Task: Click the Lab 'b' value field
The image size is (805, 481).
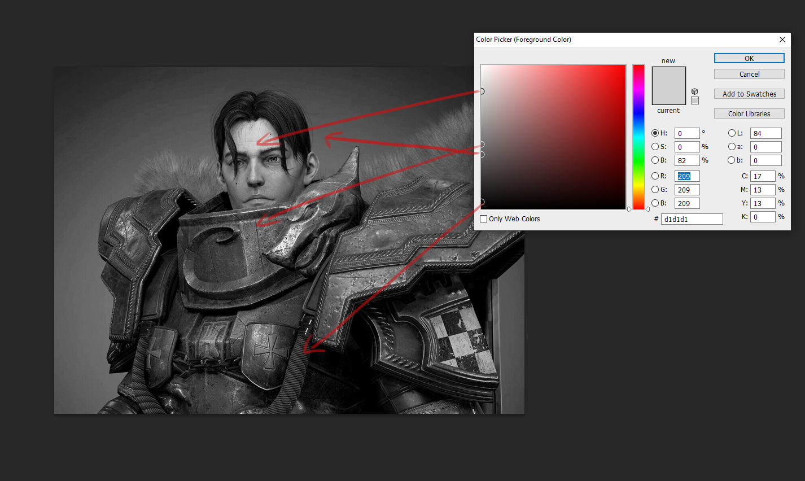Action: pos(766,160)
